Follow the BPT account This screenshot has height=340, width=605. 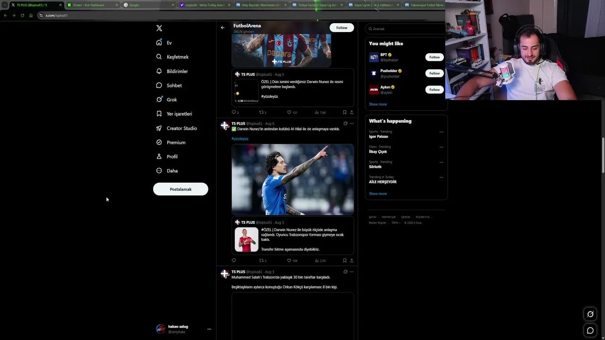pyautogui.click(x=434, y=57)
